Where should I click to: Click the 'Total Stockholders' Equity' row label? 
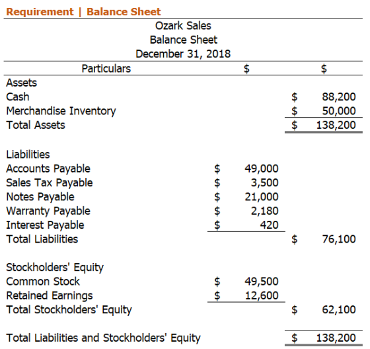pos(69,310)
